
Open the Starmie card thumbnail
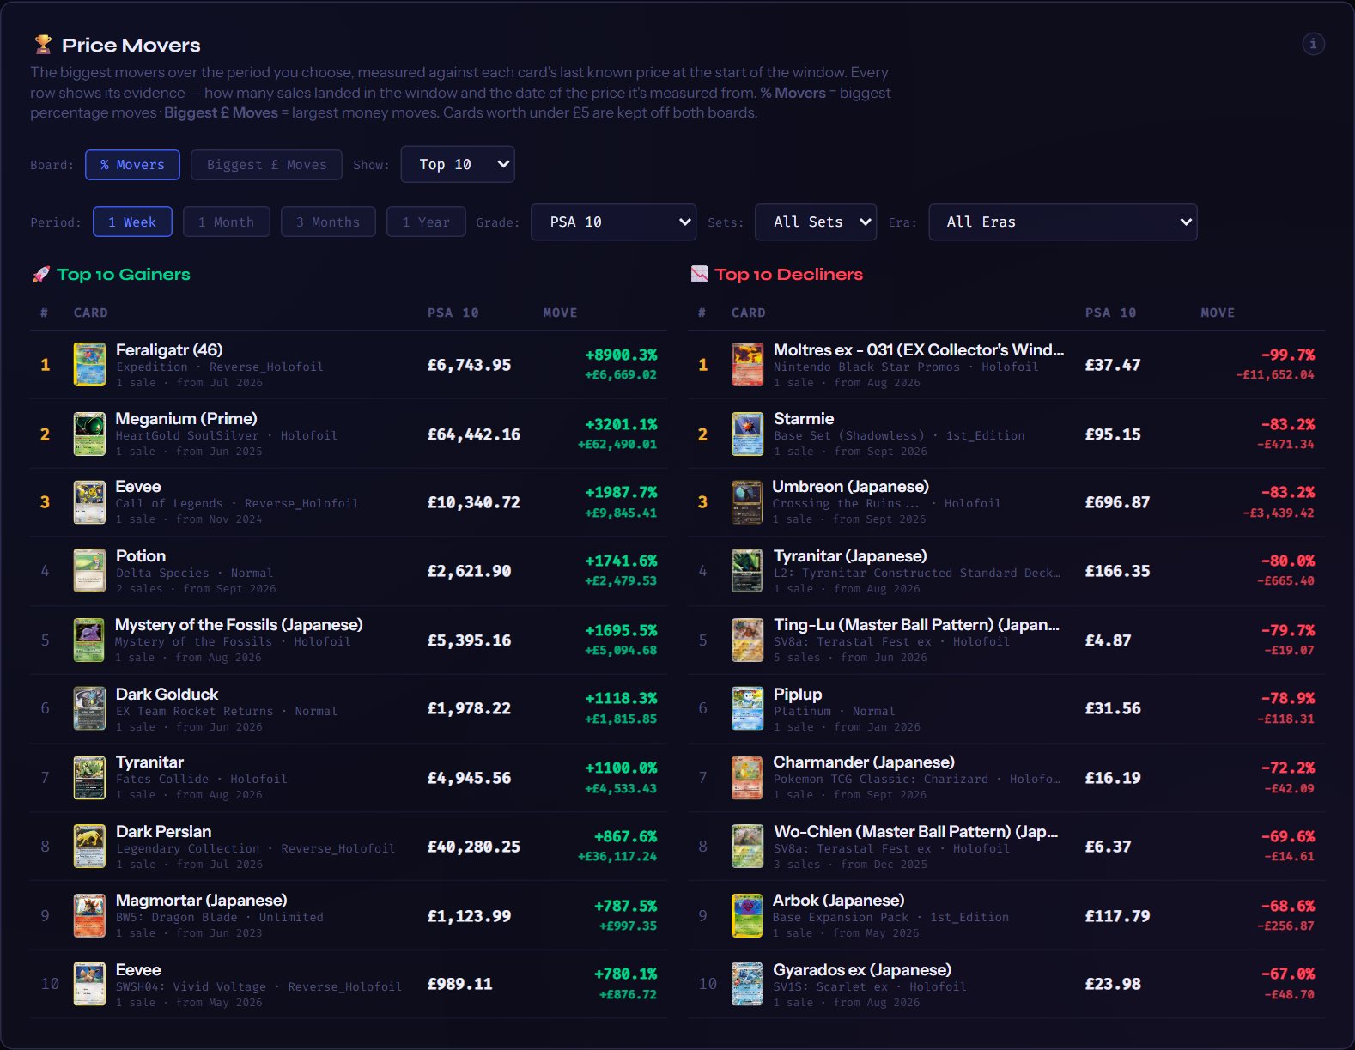pos(747,434)
